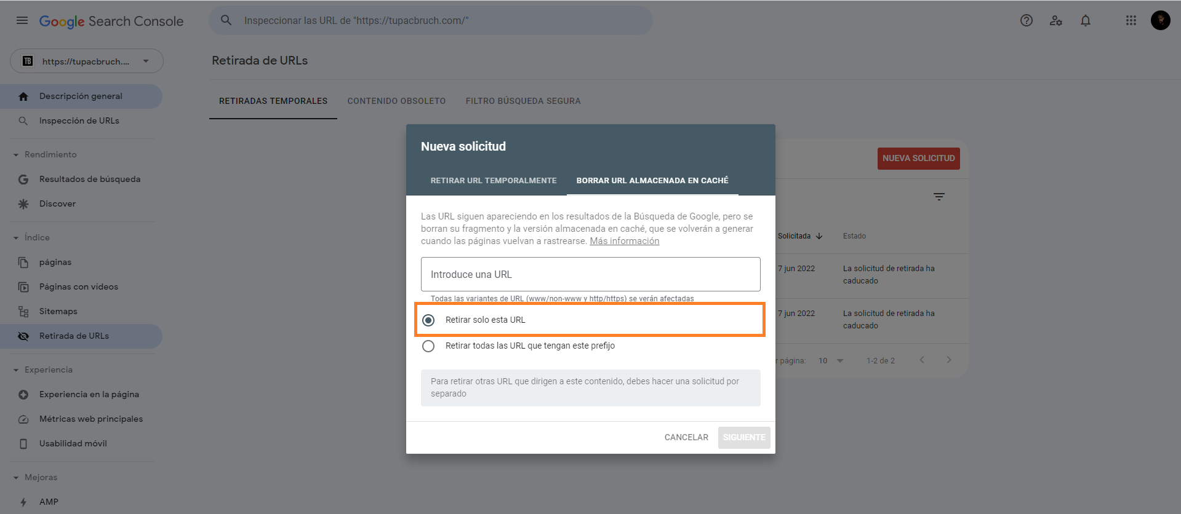Image resolution: width=1181 pixels, height=514 pixels.
Task: Open the navigation hamburger menu
Action: pyautogui.click(x=22, y=20)
